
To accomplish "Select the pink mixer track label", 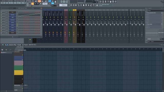I will pyautogui.click(x=66, y=10).
